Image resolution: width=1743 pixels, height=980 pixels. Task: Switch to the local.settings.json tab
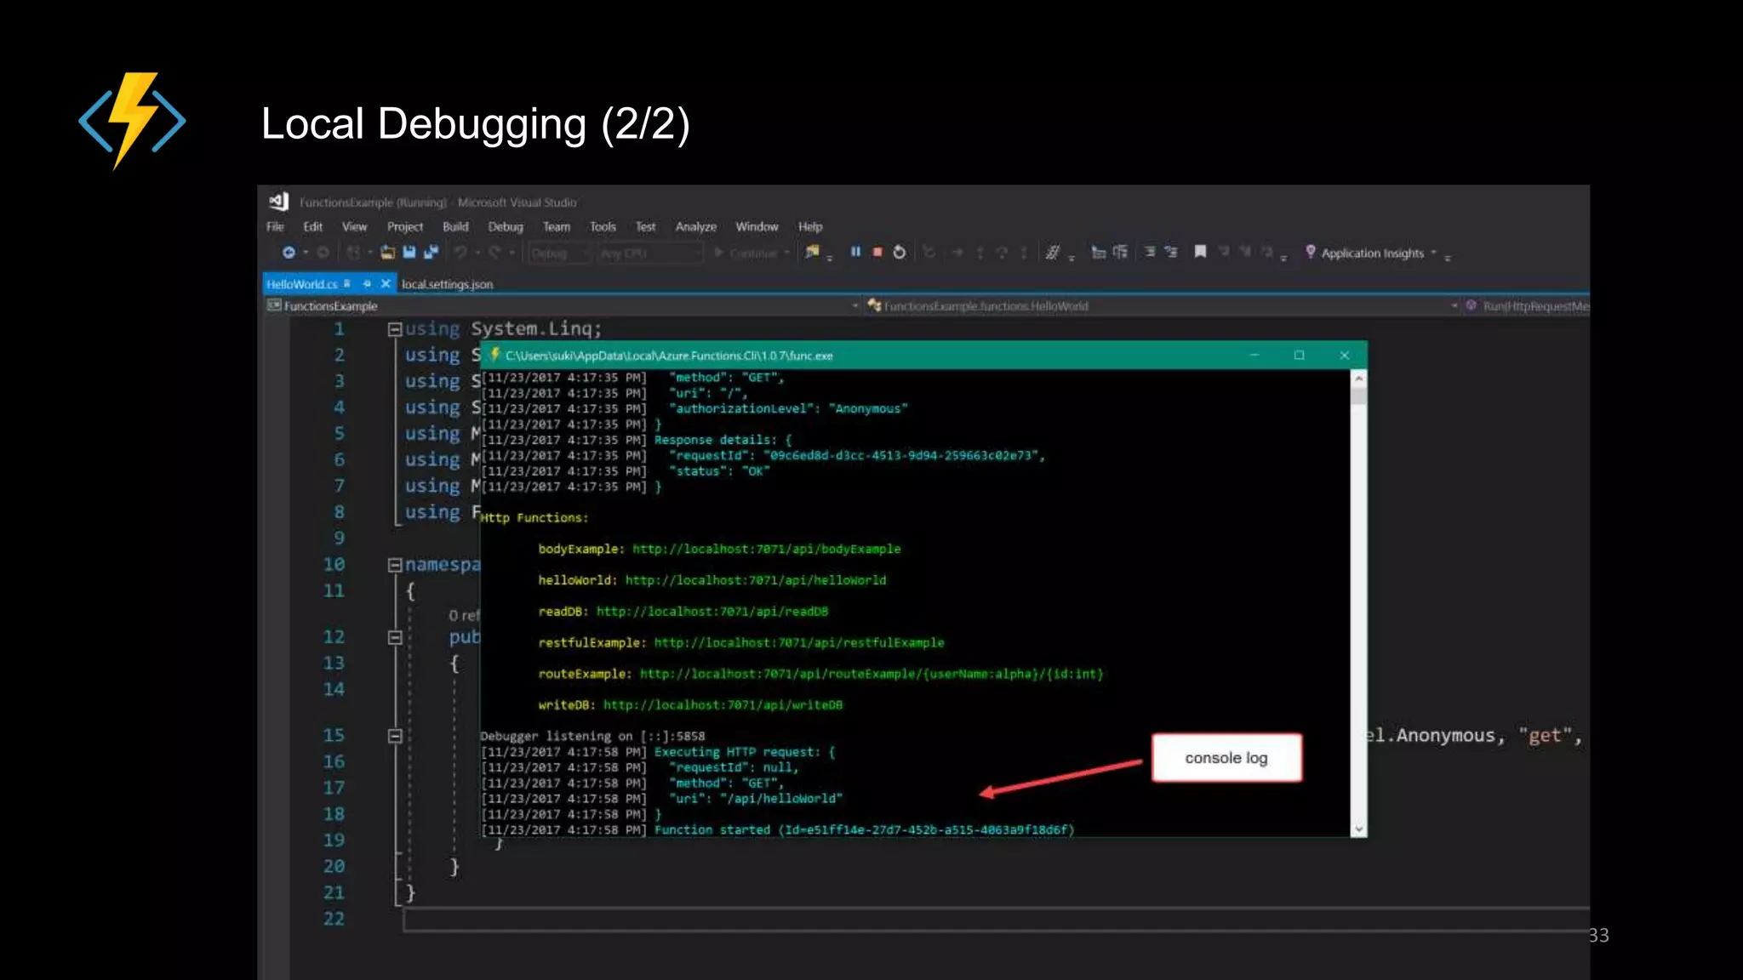pos(447,284)
